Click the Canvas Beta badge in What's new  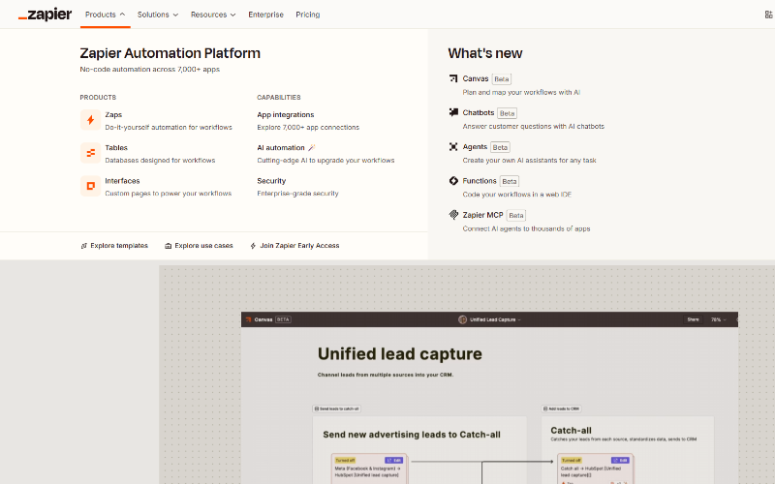pyautogui.click(x=501, y=79)
